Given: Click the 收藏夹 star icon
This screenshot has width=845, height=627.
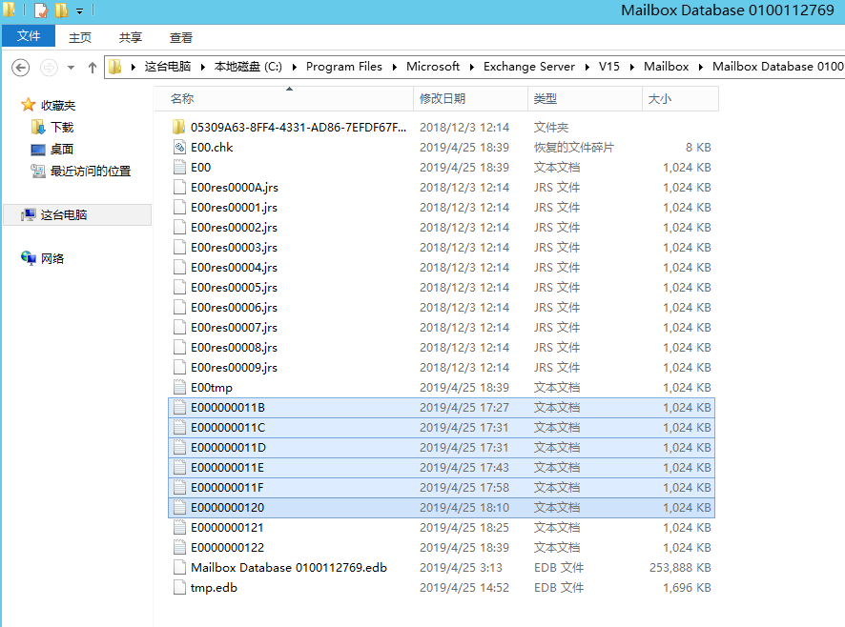Looking at the screenshot, I should click(x=28, y=105).
